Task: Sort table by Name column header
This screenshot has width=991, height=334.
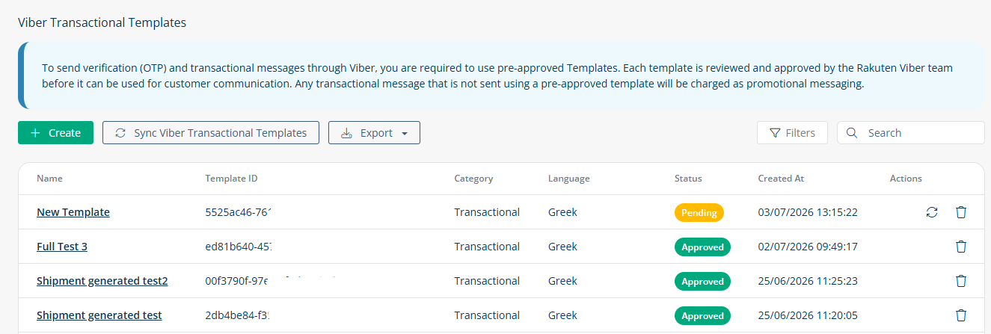Action: click(49, 179)
